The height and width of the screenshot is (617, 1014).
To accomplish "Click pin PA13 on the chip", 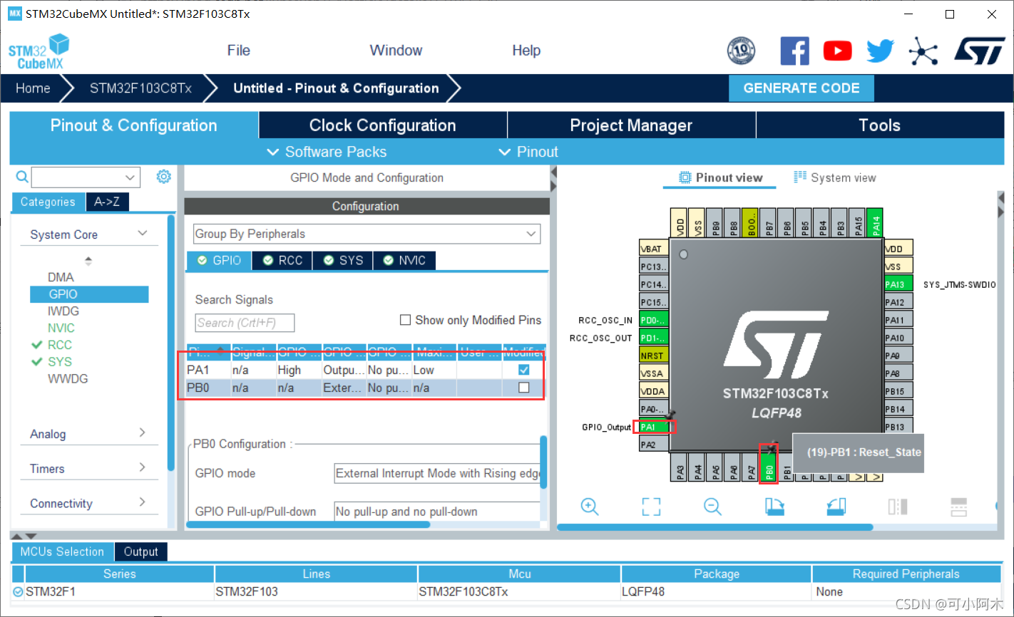I will [898, 284].
